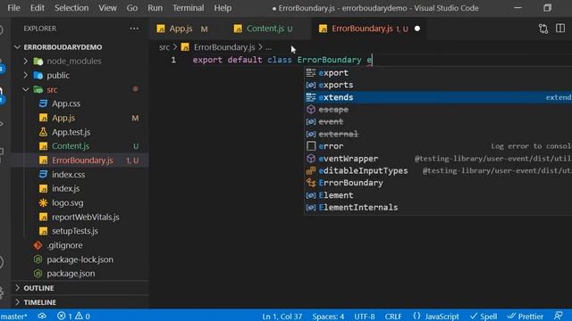Viewport: 572px width, 321px height.
Task: Open package-lock.json in the explorer
Action: click(x=80, y=259)
